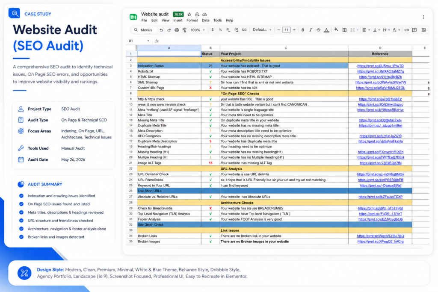Viewport: 438px width, 292px height.
Task: Open the reference link in the Check for Breadcrumbs row
Action: pos(380,208)
